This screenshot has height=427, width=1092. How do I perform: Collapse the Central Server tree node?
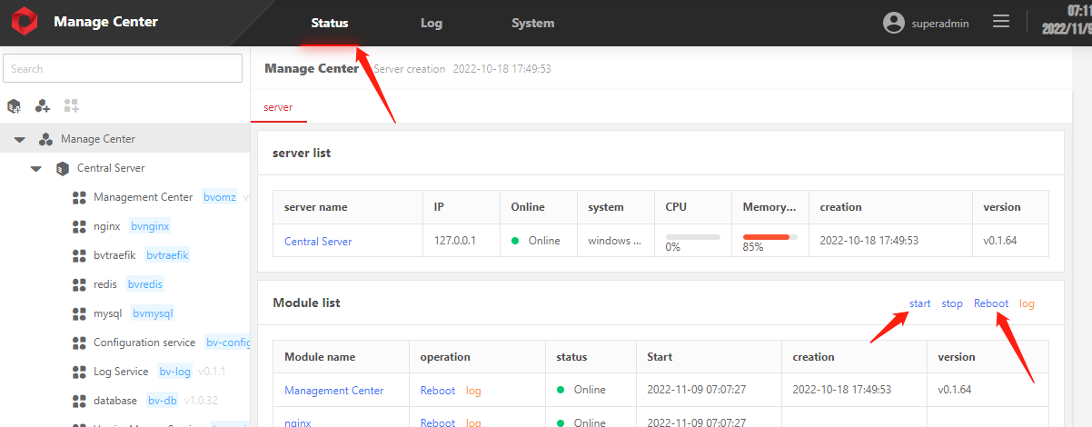(36, 169)
